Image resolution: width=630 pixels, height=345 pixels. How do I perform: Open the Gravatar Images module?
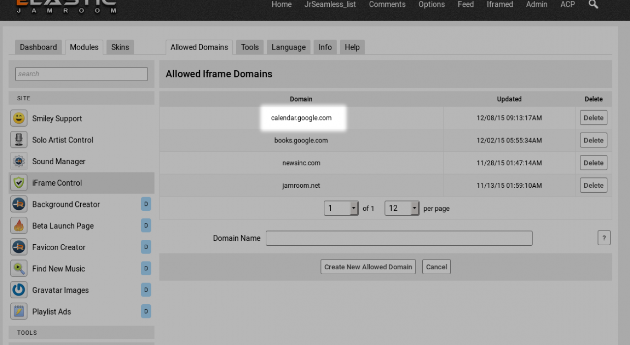point(60,290)
